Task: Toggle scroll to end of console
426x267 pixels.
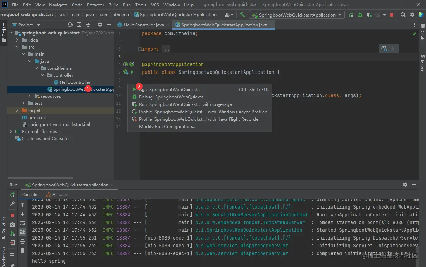Action: click(x=23, y=232)
